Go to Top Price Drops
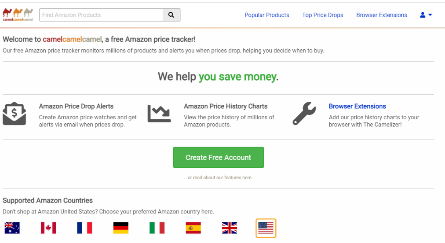This screenshot has width=445, height=243. 323,15
